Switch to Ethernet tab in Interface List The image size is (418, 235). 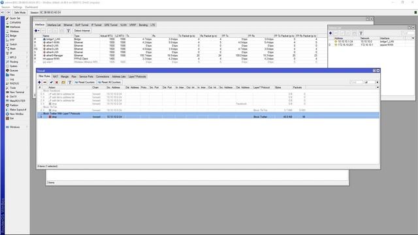pyautogui.click(x=68, y=25)
